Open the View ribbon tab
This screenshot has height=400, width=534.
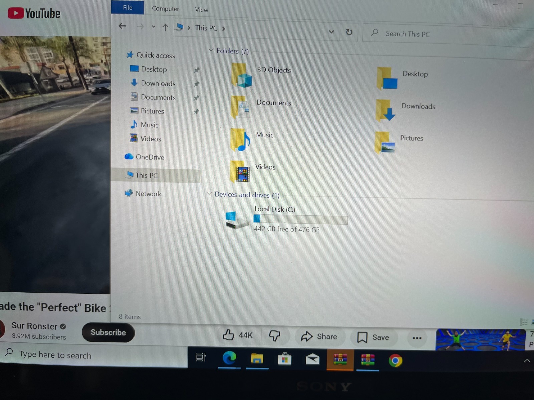[202, 10]
